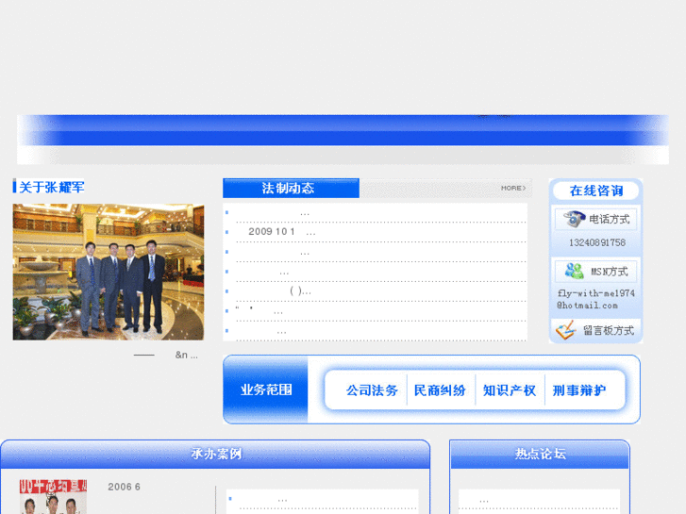Open the MORE link in 法制动态
Viewport: 686px width, 514px height.
pos(513,188)
